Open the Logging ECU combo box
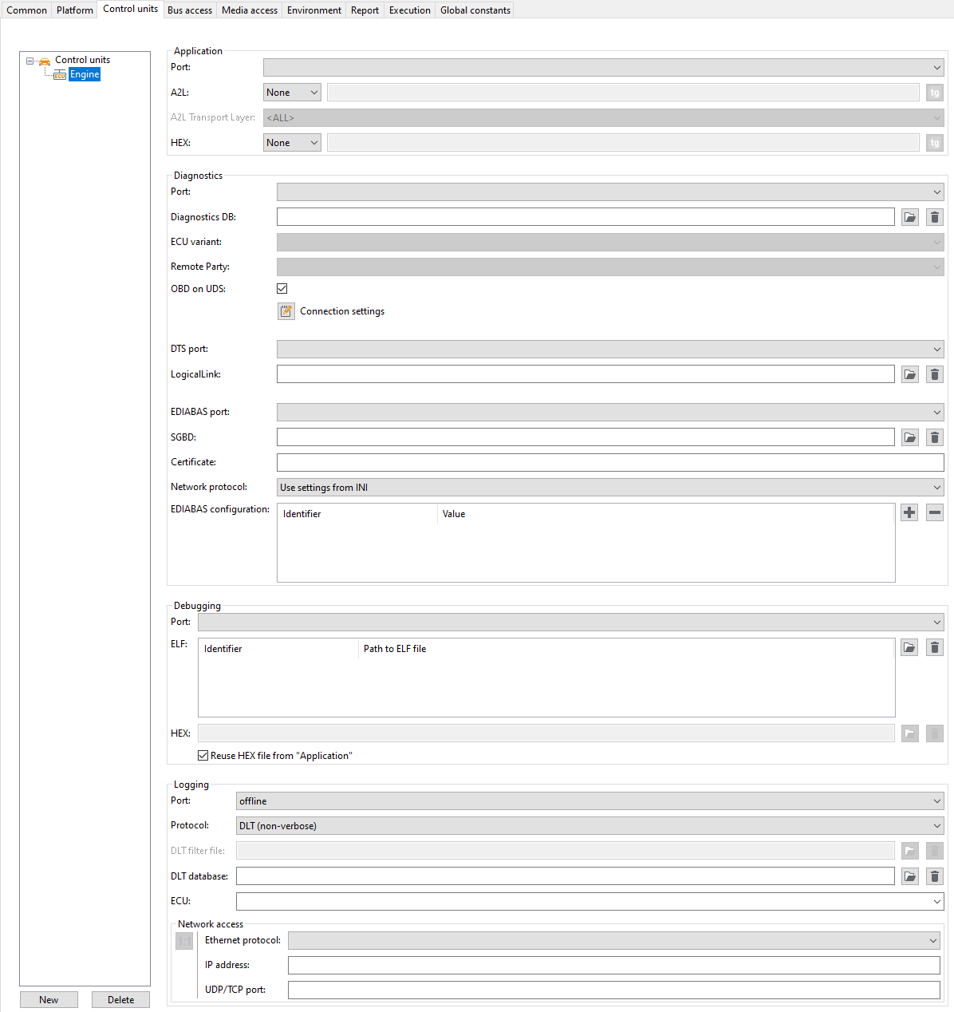The width and height of the screenshot is (954, 1012). click(x=590, y=901)
